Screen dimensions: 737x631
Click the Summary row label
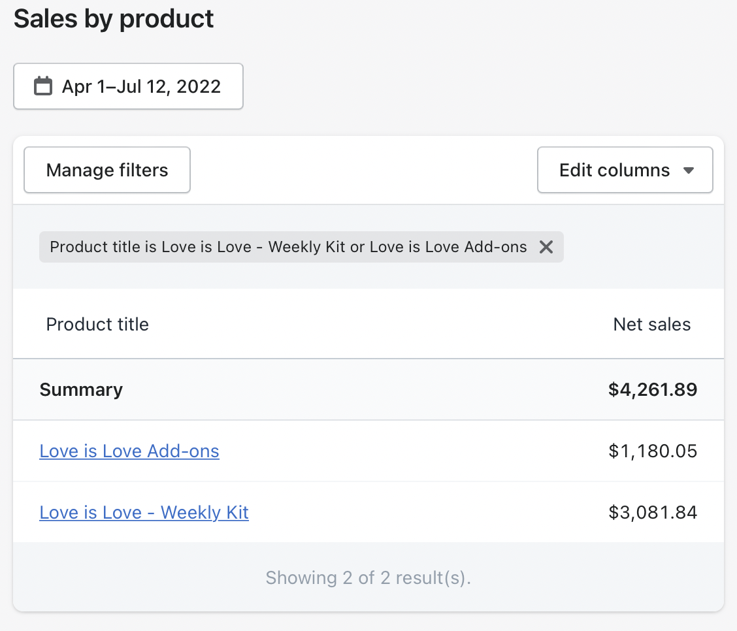pos(81,390)
